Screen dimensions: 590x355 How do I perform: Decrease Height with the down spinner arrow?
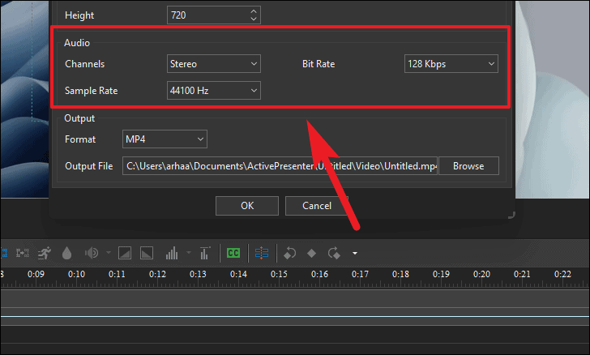[x=254, y=19]
